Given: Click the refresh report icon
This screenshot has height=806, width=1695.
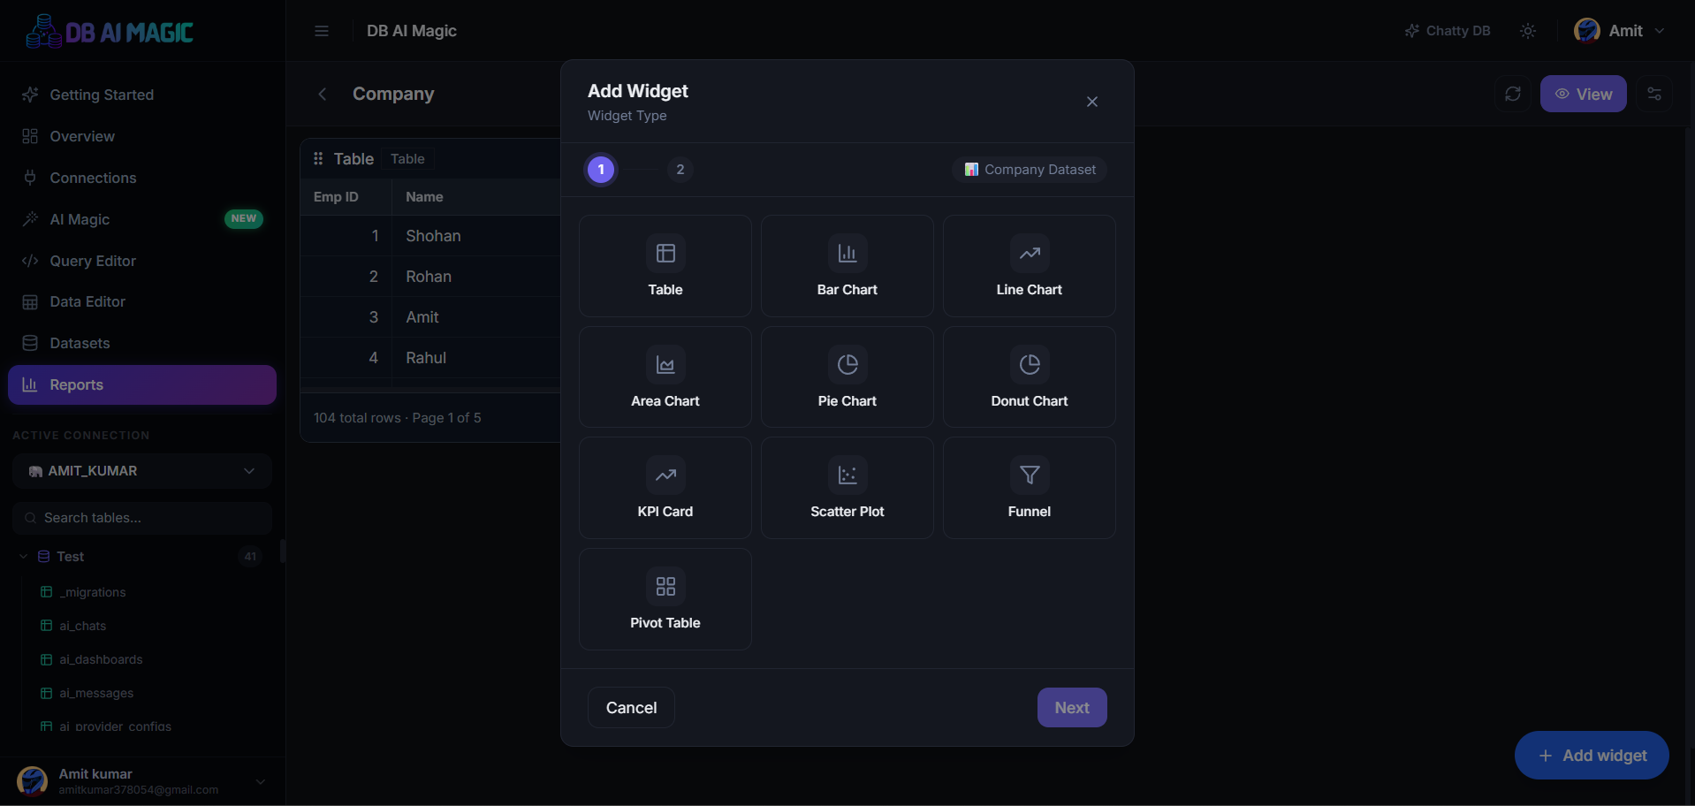Looking at the screenshot, I should point(1513,94).
